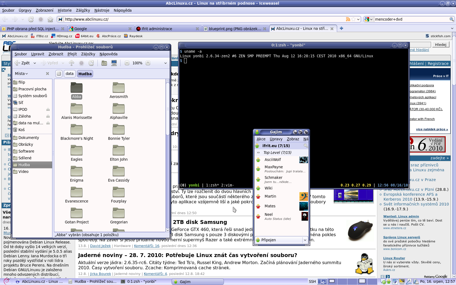456x285 pixels.
Task: Click the address URL field
Action: (x=204, y=19)
